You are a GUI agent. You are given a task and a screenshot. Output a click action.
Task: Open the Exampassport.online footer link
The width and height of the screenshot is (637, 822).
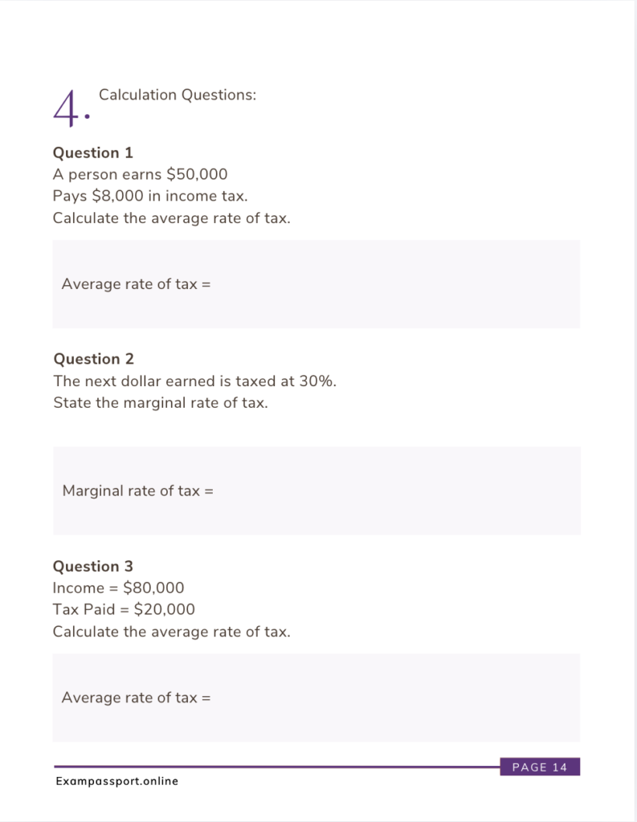tap(117, 781)
